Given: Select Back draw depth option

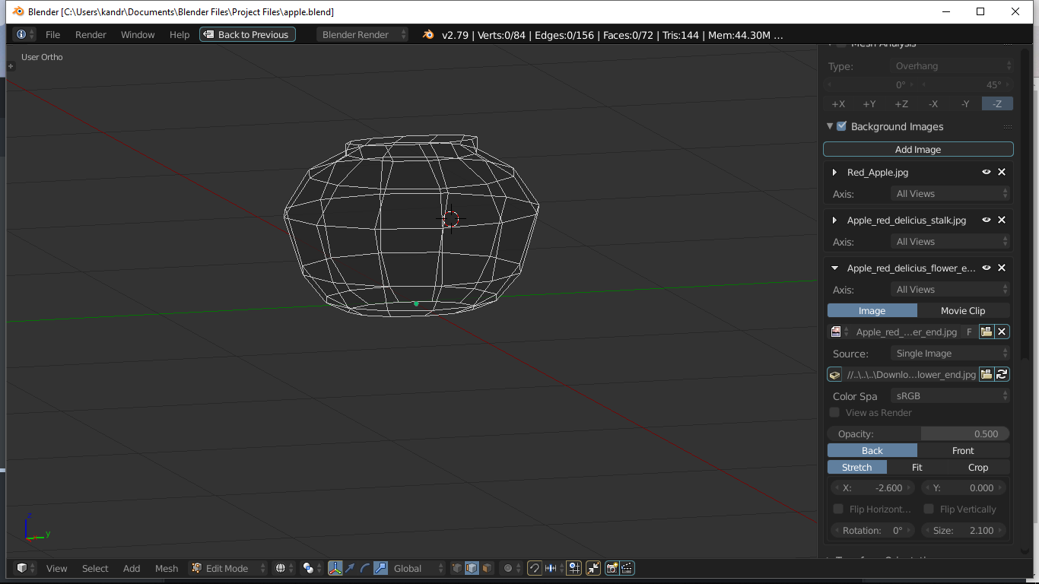Looking at the screenshot, I should pyautogui.click(x=872, y=450).
